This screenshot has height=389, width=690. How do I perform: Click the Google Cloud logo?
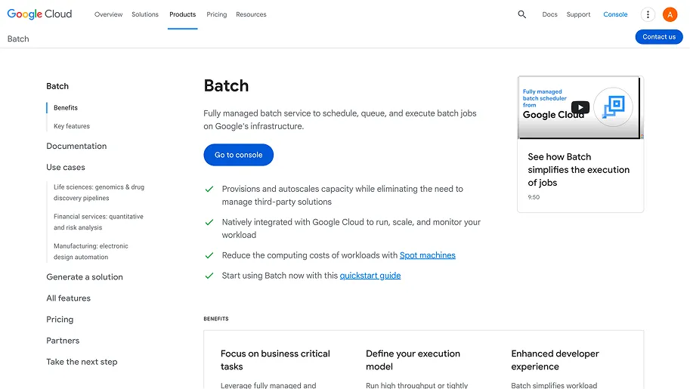pos(39,14)
